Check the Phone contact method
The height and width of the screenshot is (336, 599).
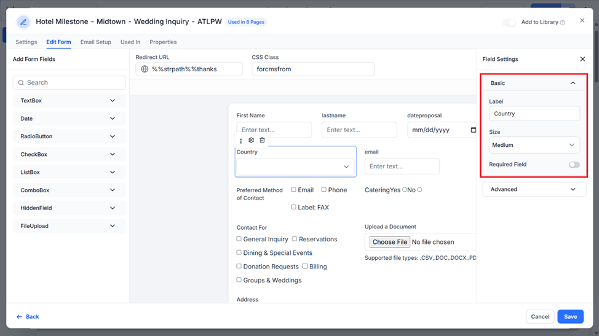point(323,190)
